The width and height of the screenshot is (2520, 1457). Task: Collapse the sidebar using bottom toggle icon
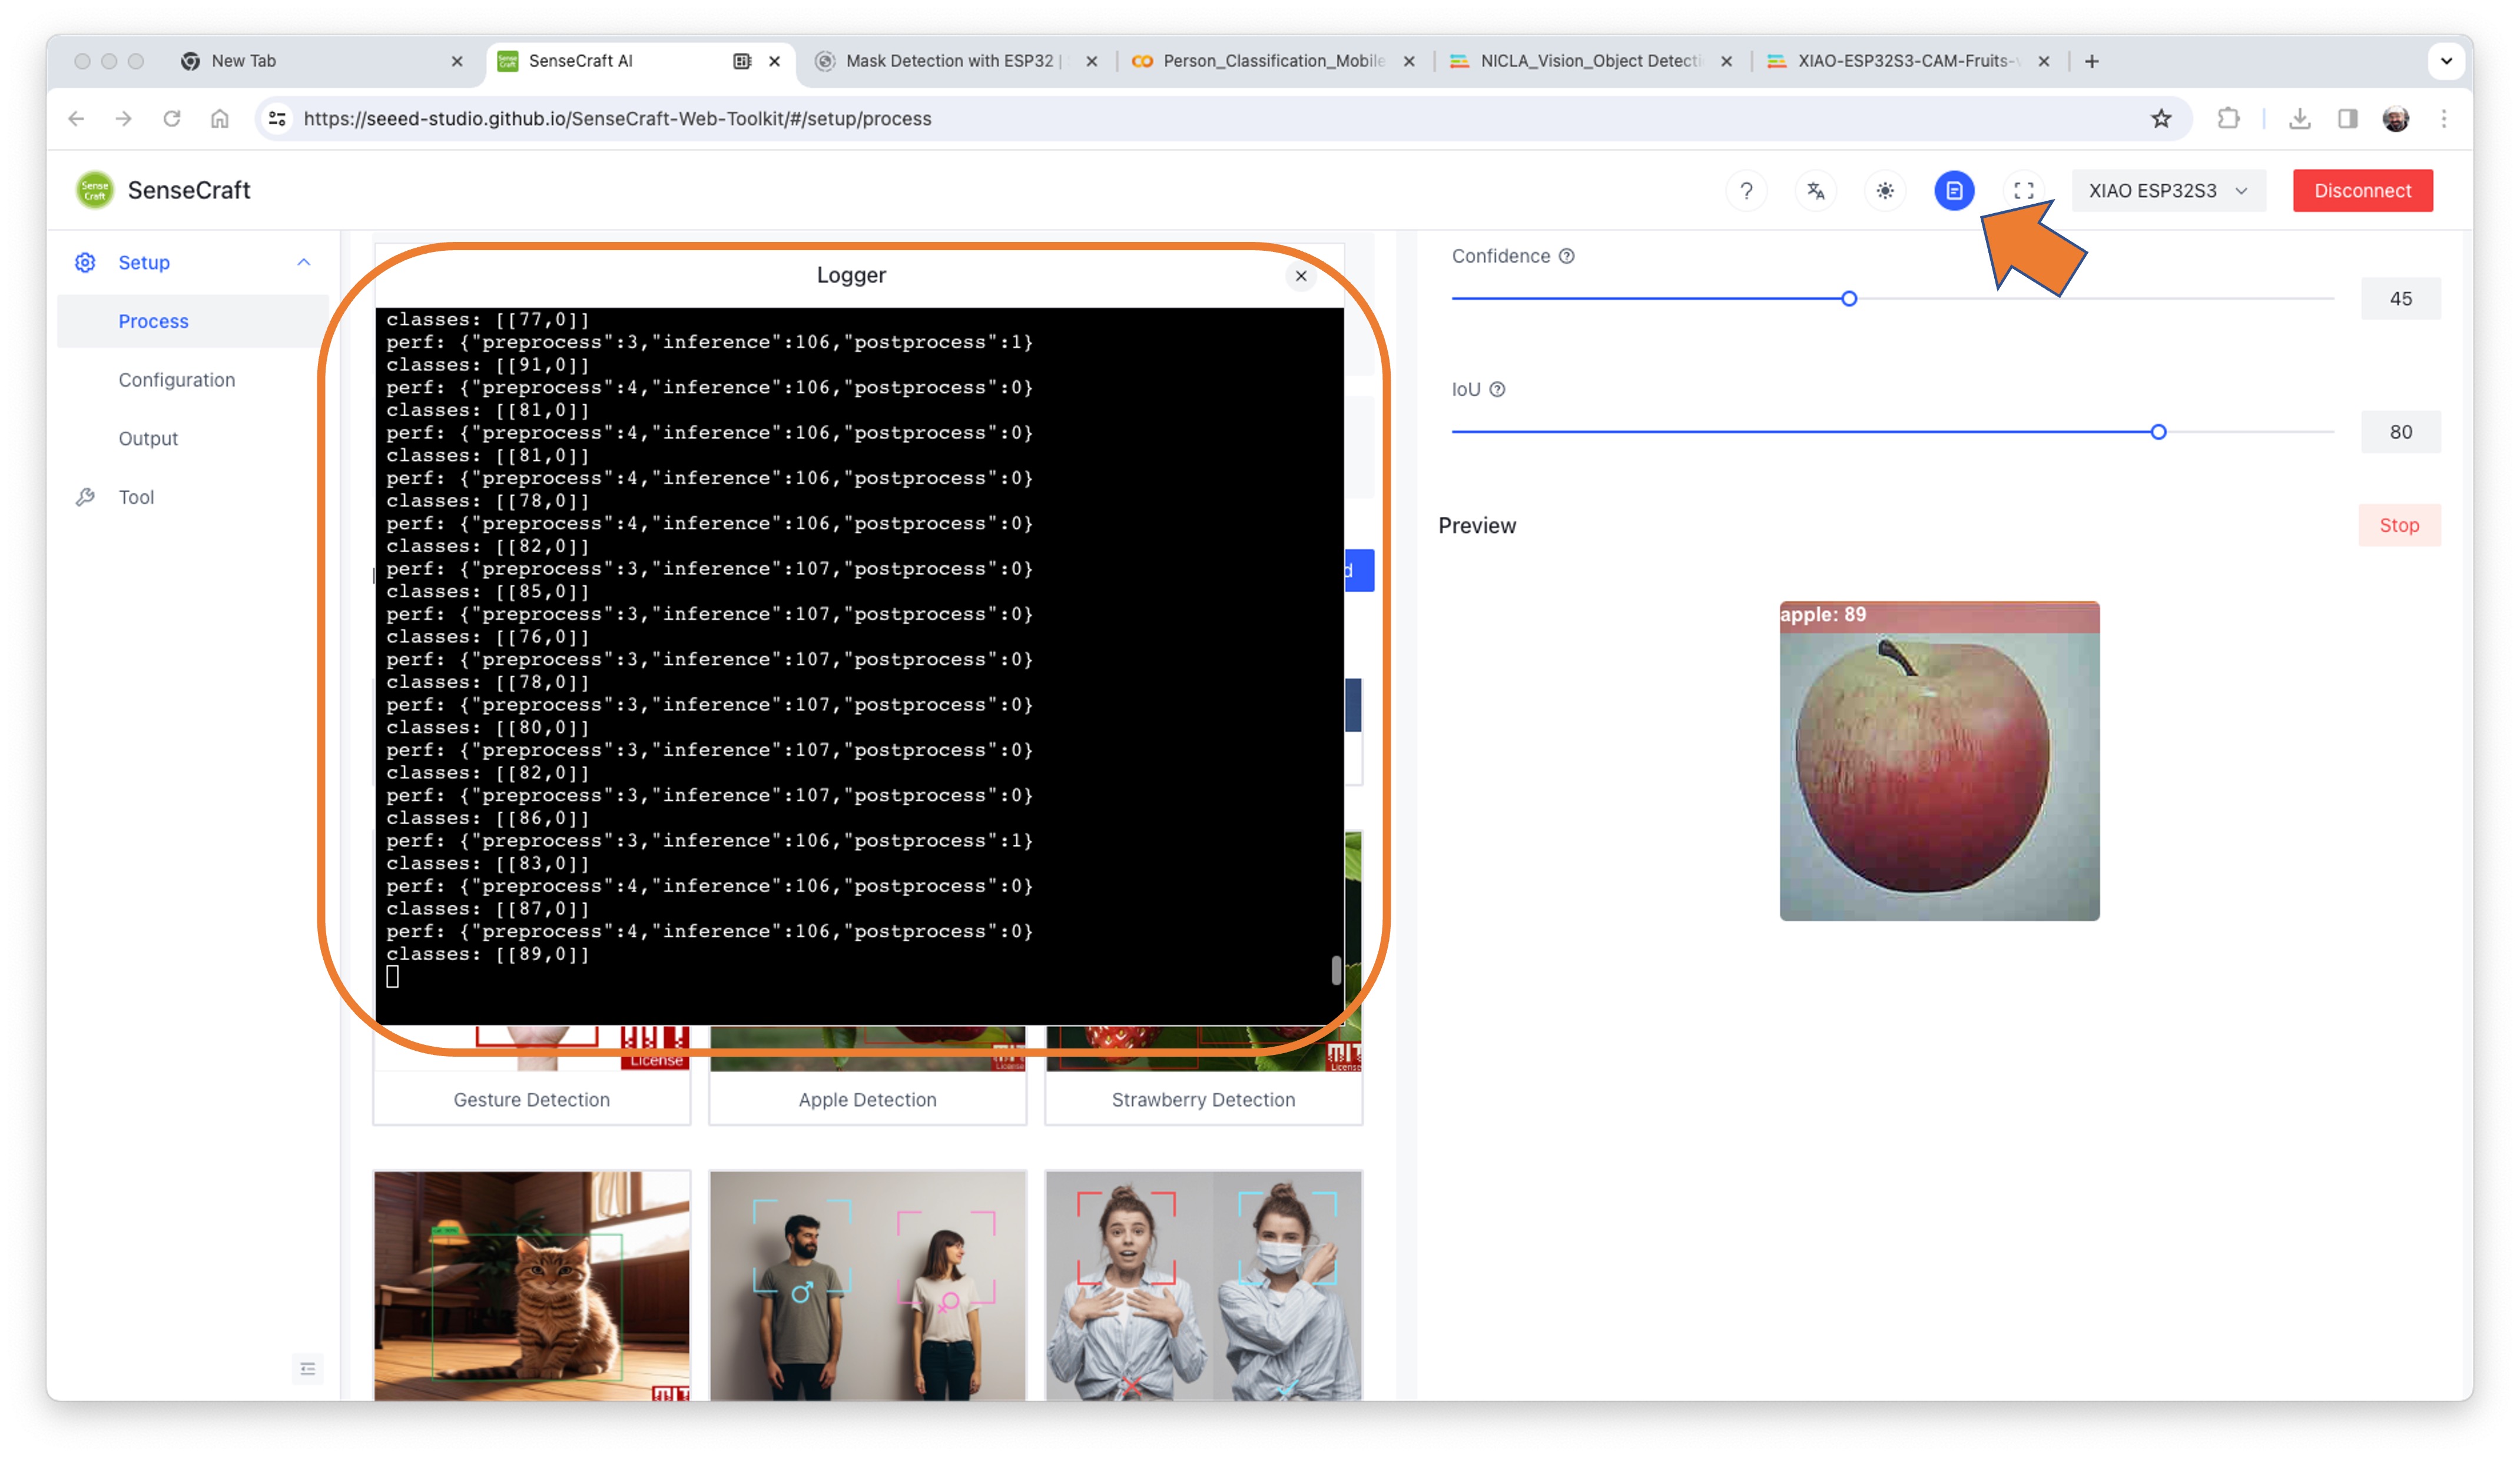point(308,1368)
